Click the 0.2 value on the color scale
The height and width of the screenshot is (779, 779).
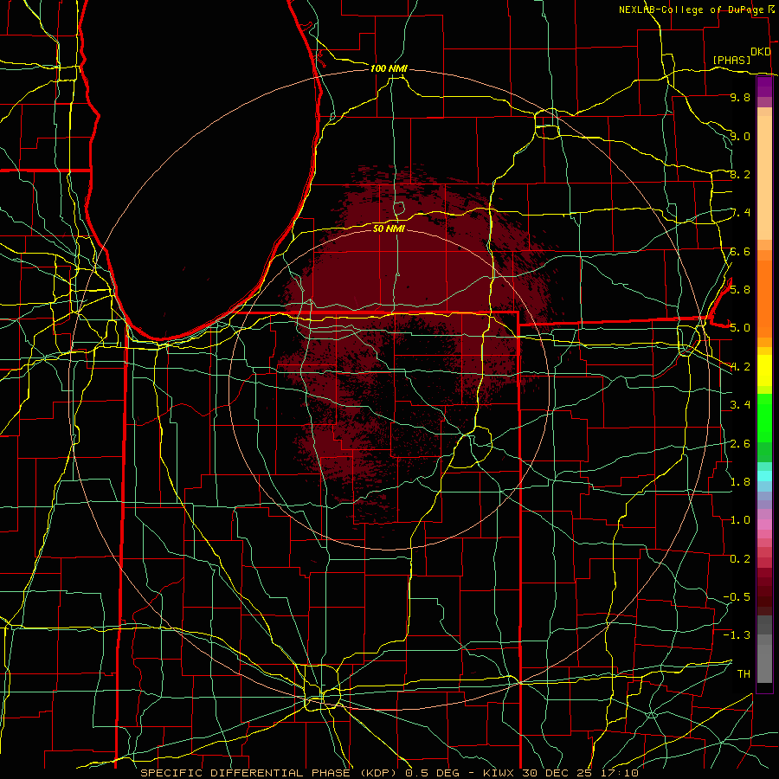tap(740, 558)
